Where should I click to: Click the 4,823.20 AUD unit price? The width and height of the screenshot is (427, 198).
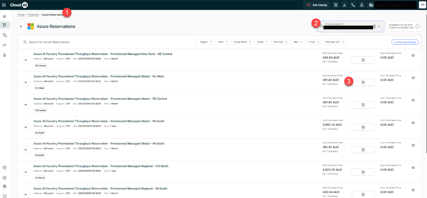[332, 170]
